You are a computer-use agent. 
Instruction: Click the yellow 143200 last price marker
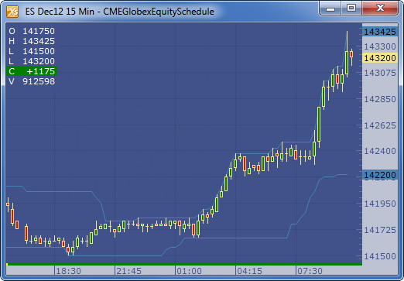point(380,58)
